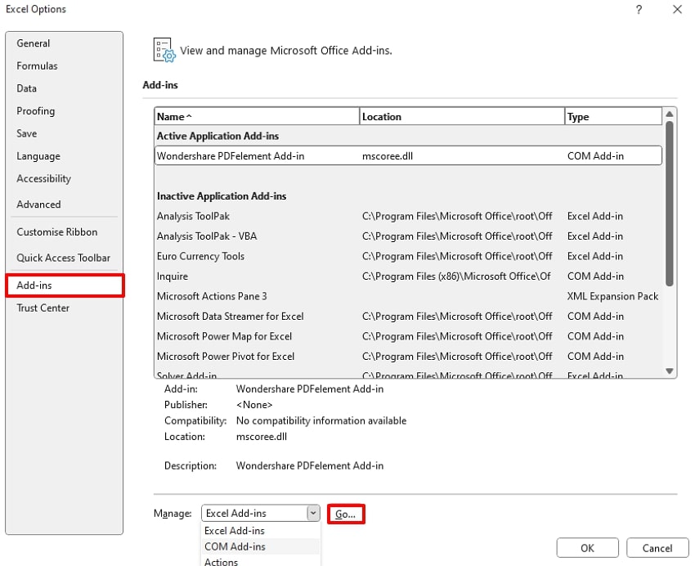695x566 pixels.
Task: Pick Excel Add-ins in the dropdown list
Action: 234,531
